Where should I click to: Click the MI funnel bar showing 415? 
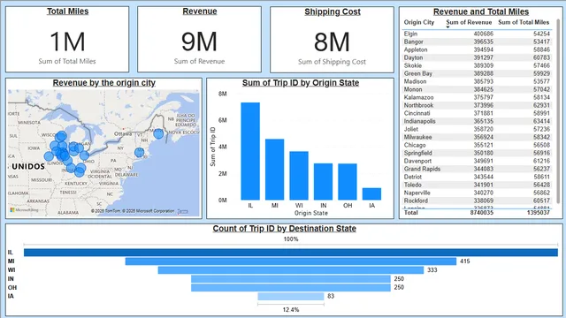pos(291,261)
